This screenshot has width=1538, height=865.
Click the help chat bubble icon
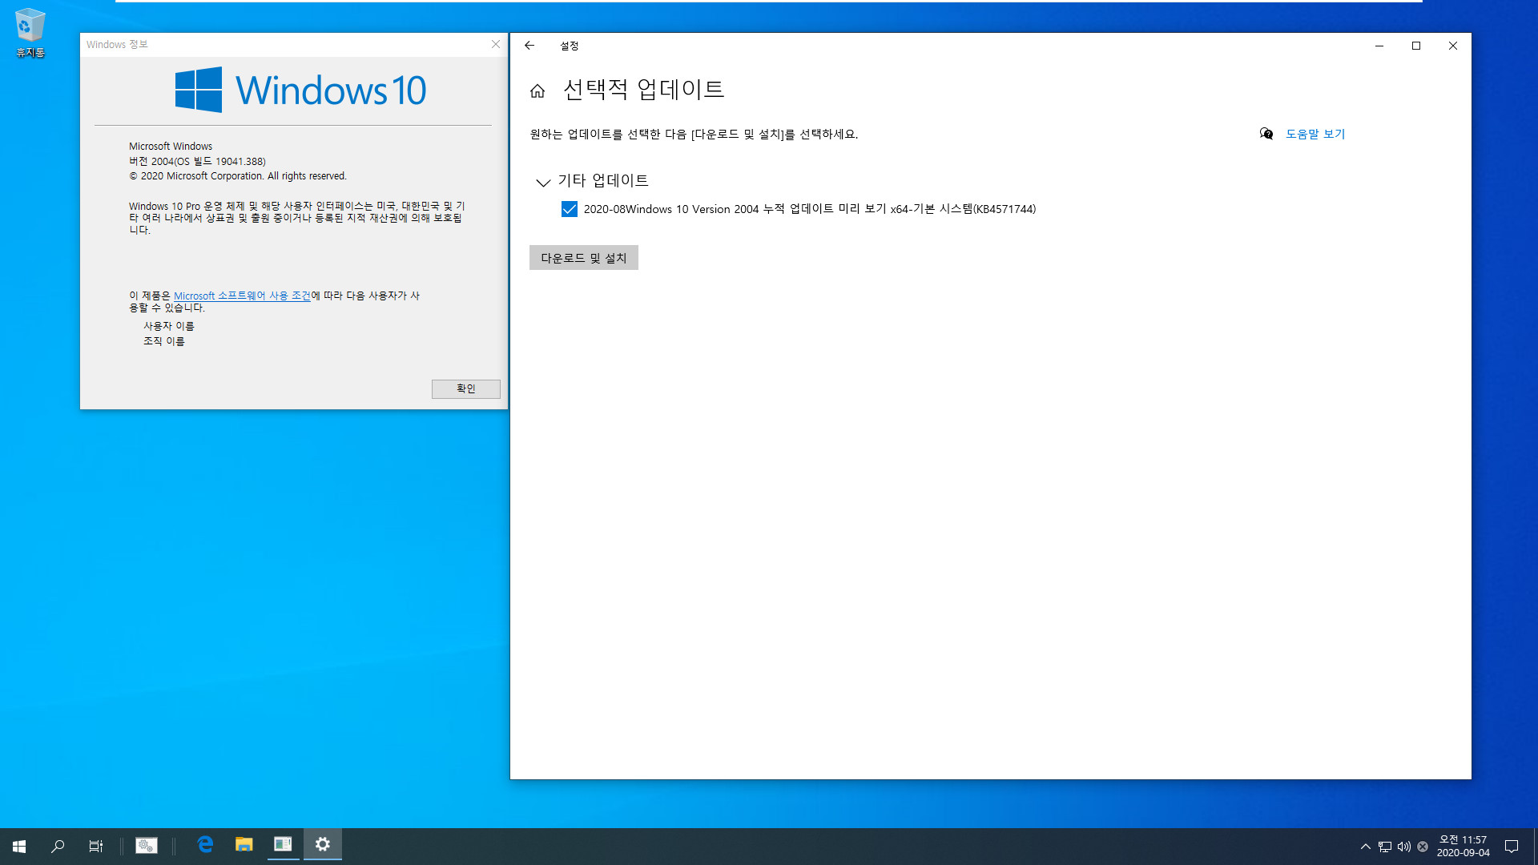(x=1266, y=134)
